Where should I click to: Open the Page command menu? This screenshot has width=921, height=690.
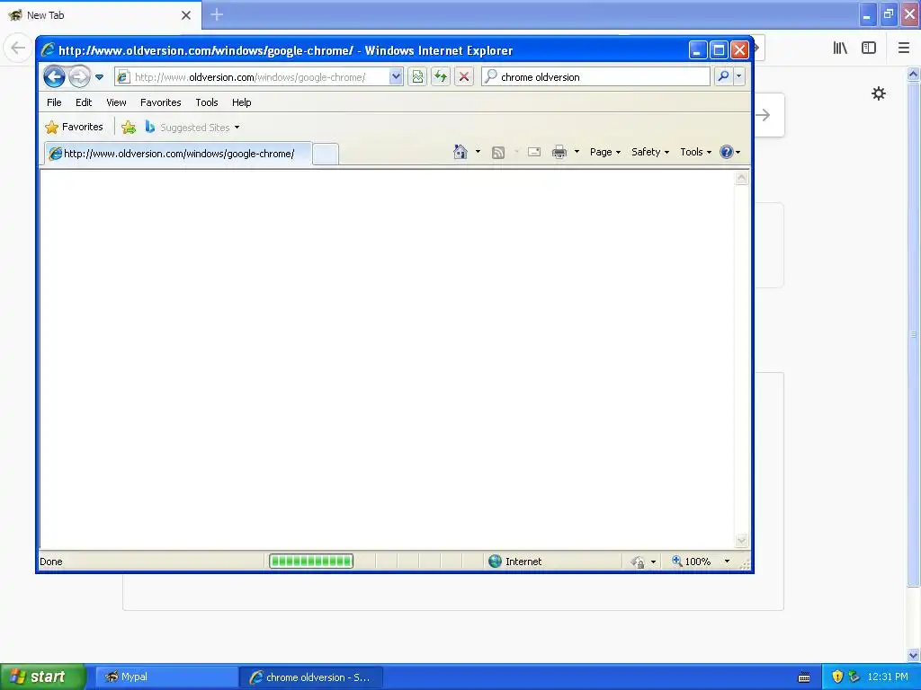click(x=605, y=152)
